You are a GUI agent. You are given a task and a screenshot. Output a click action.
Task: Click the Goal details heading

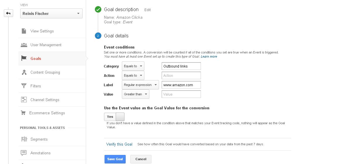[116, 36]
